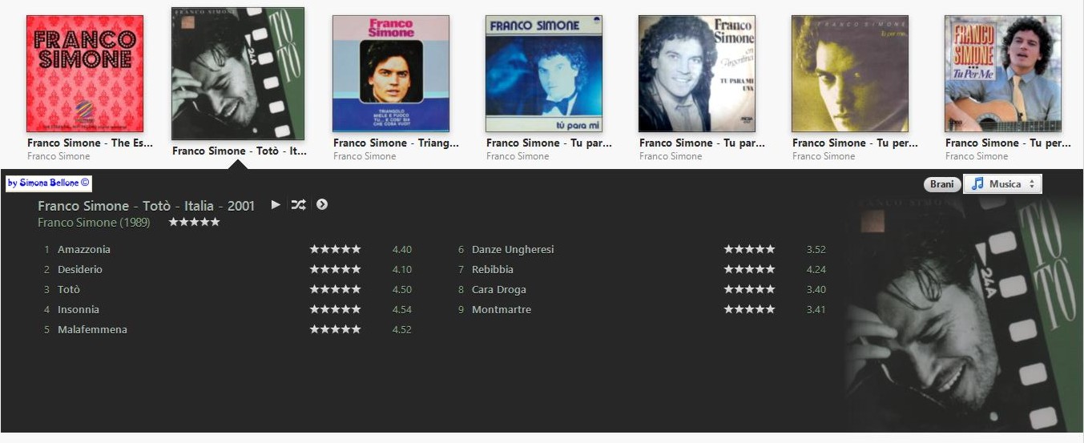Rate the Malafemmena track stars
Image resolution: width=1084 pixels, height=443 pixels.
[335, 329]
